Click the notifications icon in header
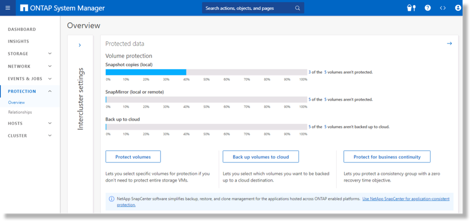Image resolution: width=470 pixels, height=221 pixels. tap(411, 8)
